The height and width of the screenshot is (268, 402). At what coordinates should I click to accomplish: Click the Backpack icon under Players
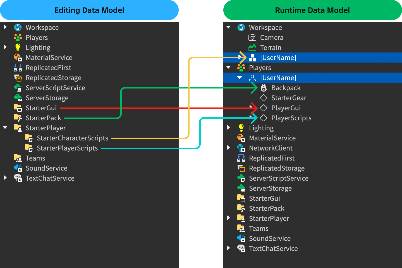pos(264,88)
